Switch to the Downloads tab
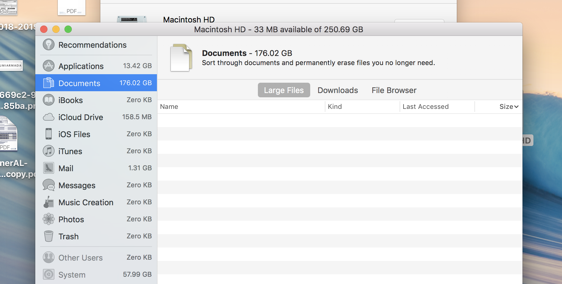 point(338,90)
